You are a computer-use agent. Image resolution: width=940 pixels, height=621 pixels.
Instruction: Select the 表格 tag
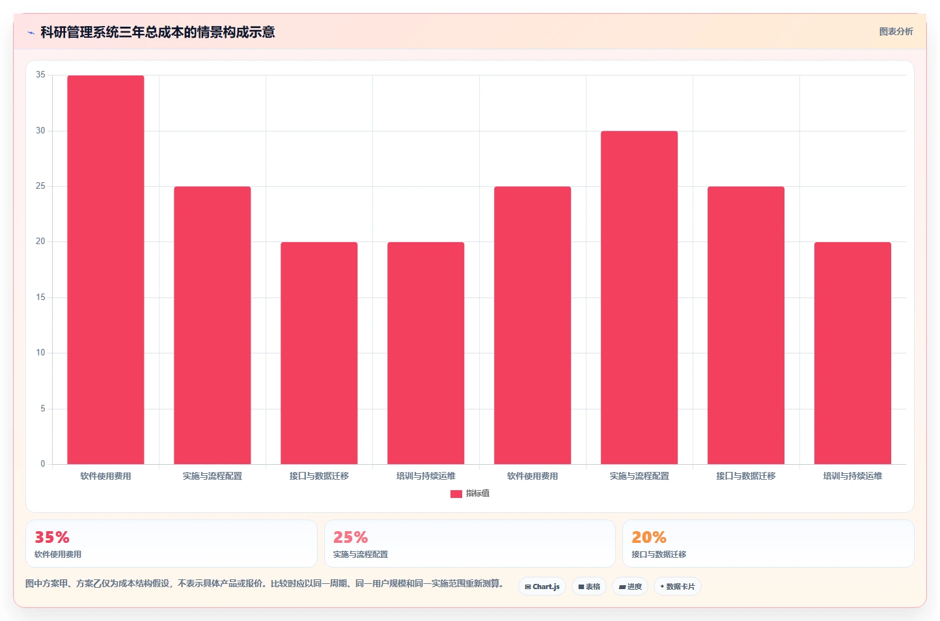589,586
